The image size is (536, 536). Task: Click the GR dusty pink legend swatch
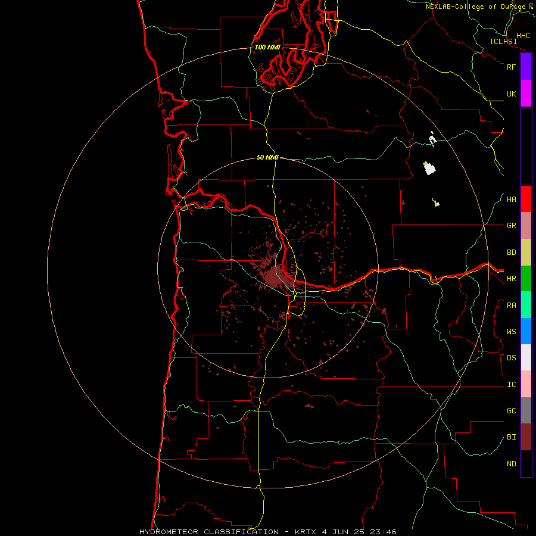pos(526,226)
